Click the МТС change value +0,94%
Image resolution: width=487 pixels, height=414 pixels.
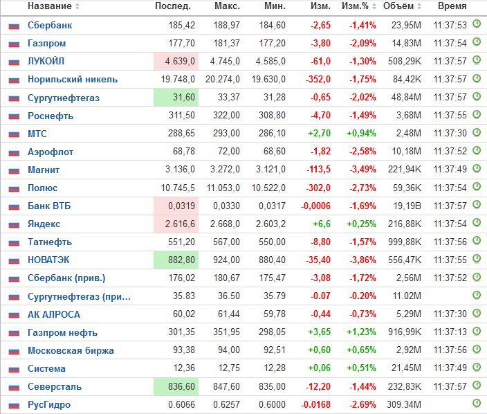tap(361, 134)
